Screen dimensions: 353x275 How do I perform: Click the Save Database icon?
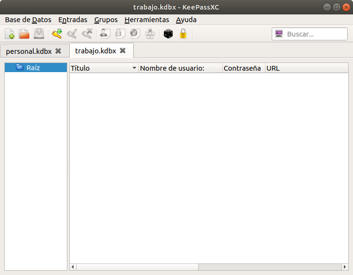[39, 34]
